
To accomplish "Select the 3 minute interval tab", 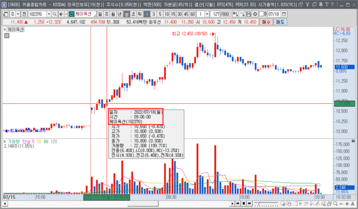I will click(153, 14).
